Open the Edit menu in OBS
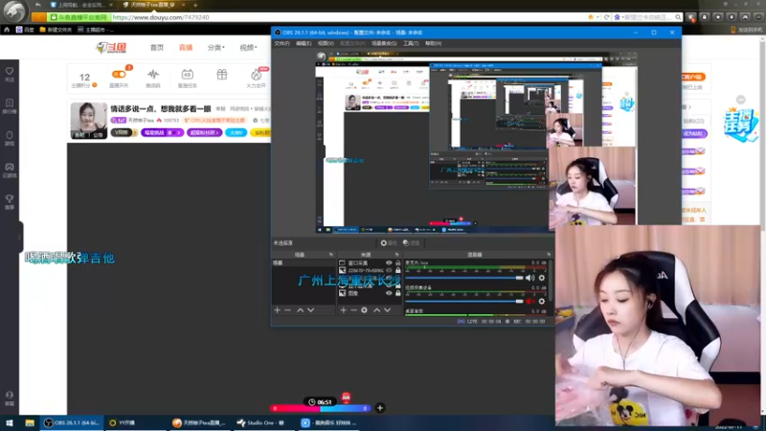Viewport: 766px width, 431px height. tap(304, 43)
